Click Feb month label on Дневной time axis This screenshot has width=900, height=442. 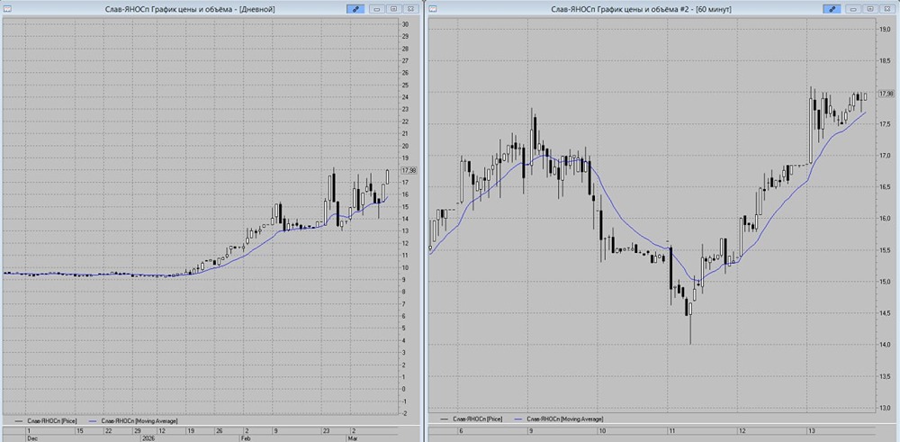pyautogui.click(x=244, y=437)
